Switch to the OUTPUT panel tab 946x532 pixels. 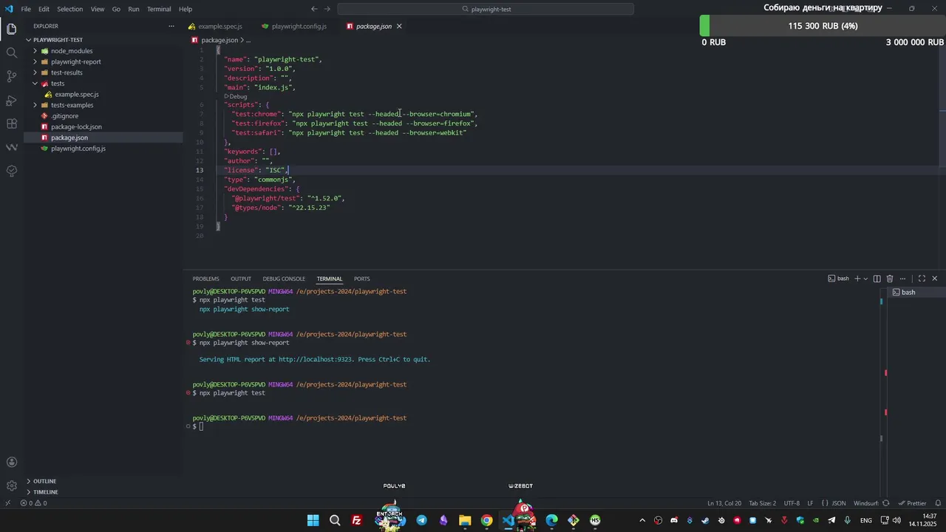(241, 279)
